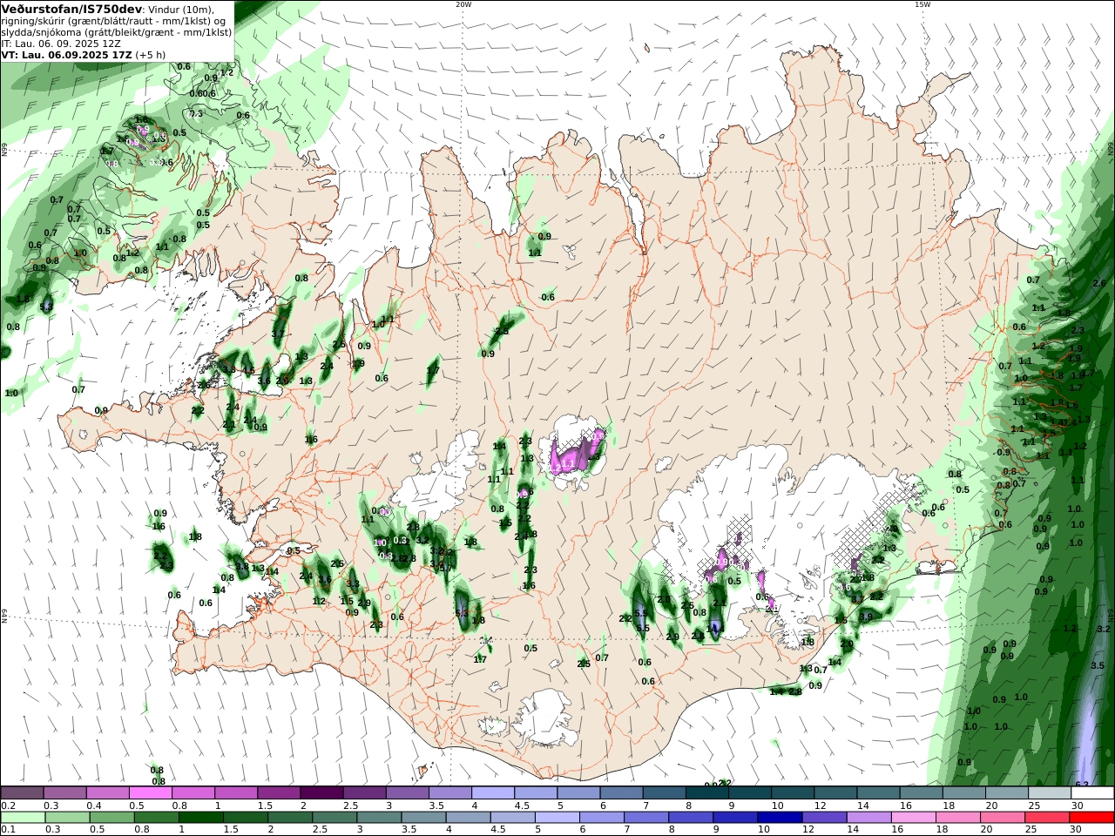Screen dimensions: 1115x836
Task: Pick the light lavender rain swatch at 5
Action: 557,818
